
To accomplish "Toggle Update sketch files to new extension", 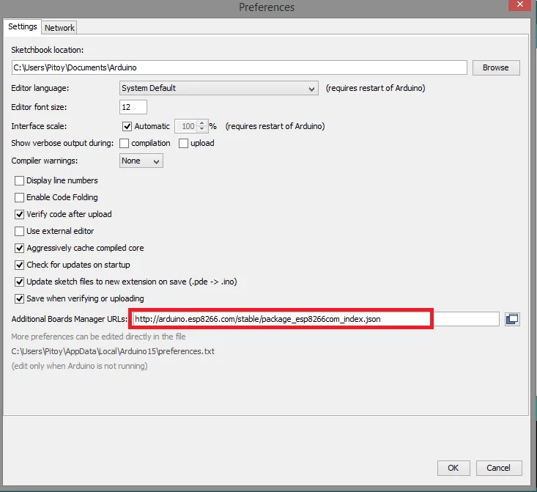I will tap(19, 282).
